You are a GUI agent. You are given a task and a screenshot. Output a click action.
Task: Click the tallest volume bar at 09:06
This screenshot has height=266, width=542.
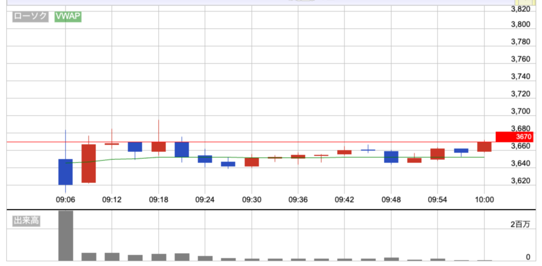pyautogui.click(x=65, y=235)
